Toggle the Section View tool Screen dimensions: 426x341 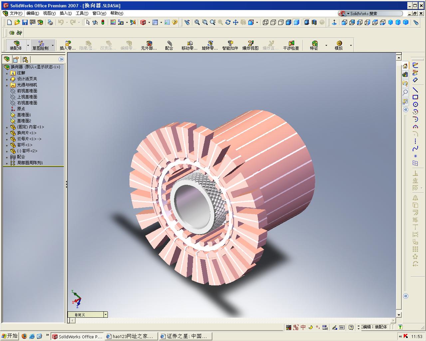[314, 22]
